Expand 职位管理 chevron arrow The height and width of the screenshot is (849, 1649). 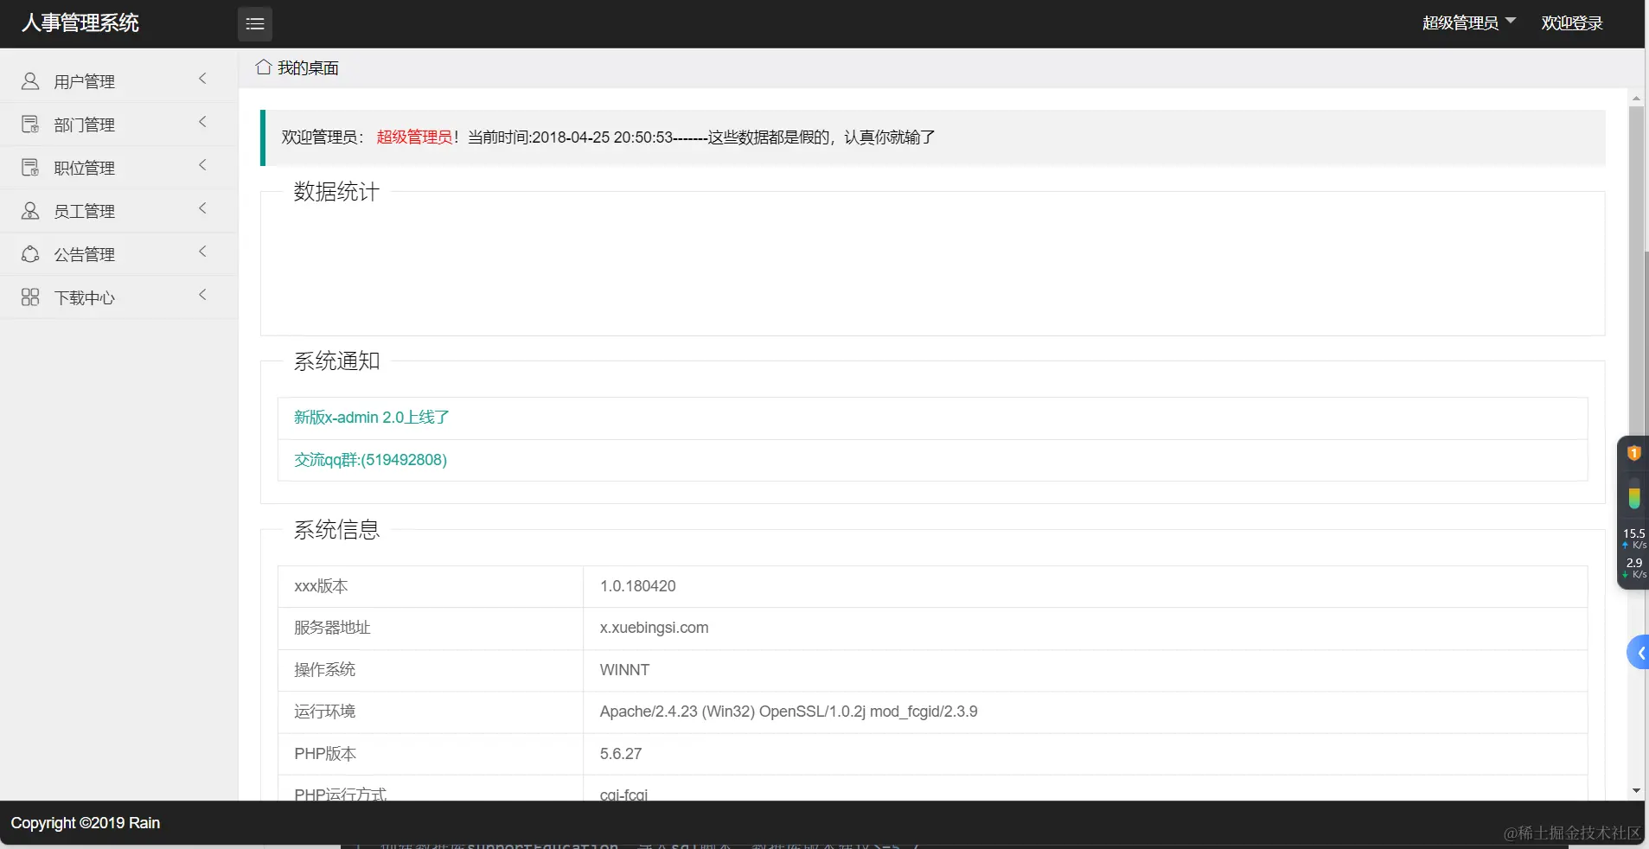click(x=202, y=165)
